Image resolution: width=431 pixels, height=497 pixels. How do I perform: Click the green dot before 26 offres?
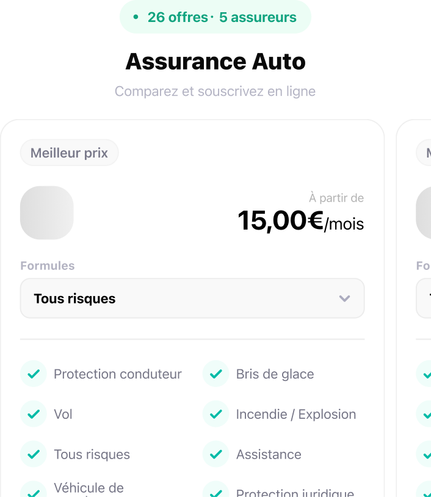coord(136,17)
